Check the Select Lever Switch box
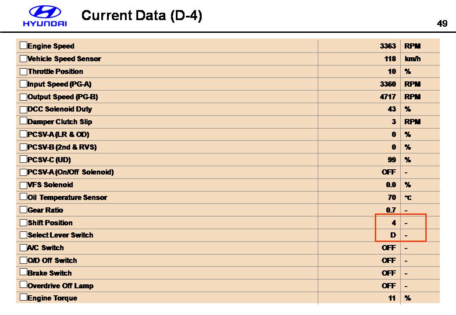 click(x=23, y=234)
